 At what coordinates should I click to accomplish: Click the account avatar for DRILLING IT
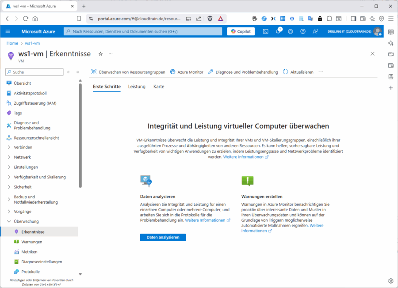click(x=378, y=31)
